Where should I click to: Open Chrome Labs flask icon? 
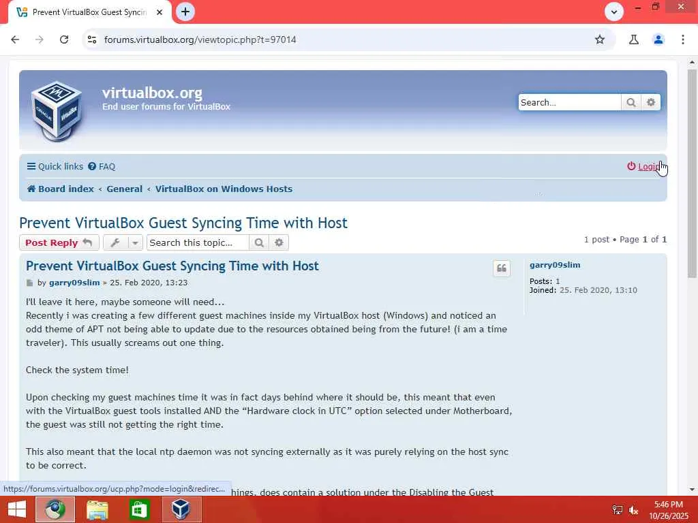pyautogui.click(x=634, y=39)
